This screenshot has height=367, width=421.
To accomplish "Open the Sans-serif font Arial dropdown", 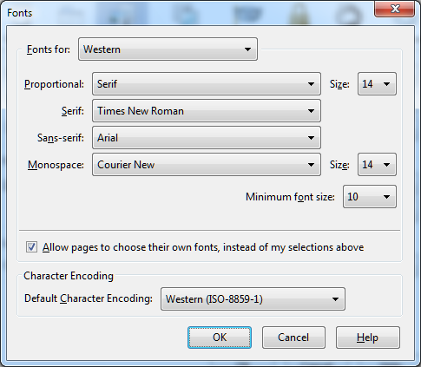I will 207,138.
